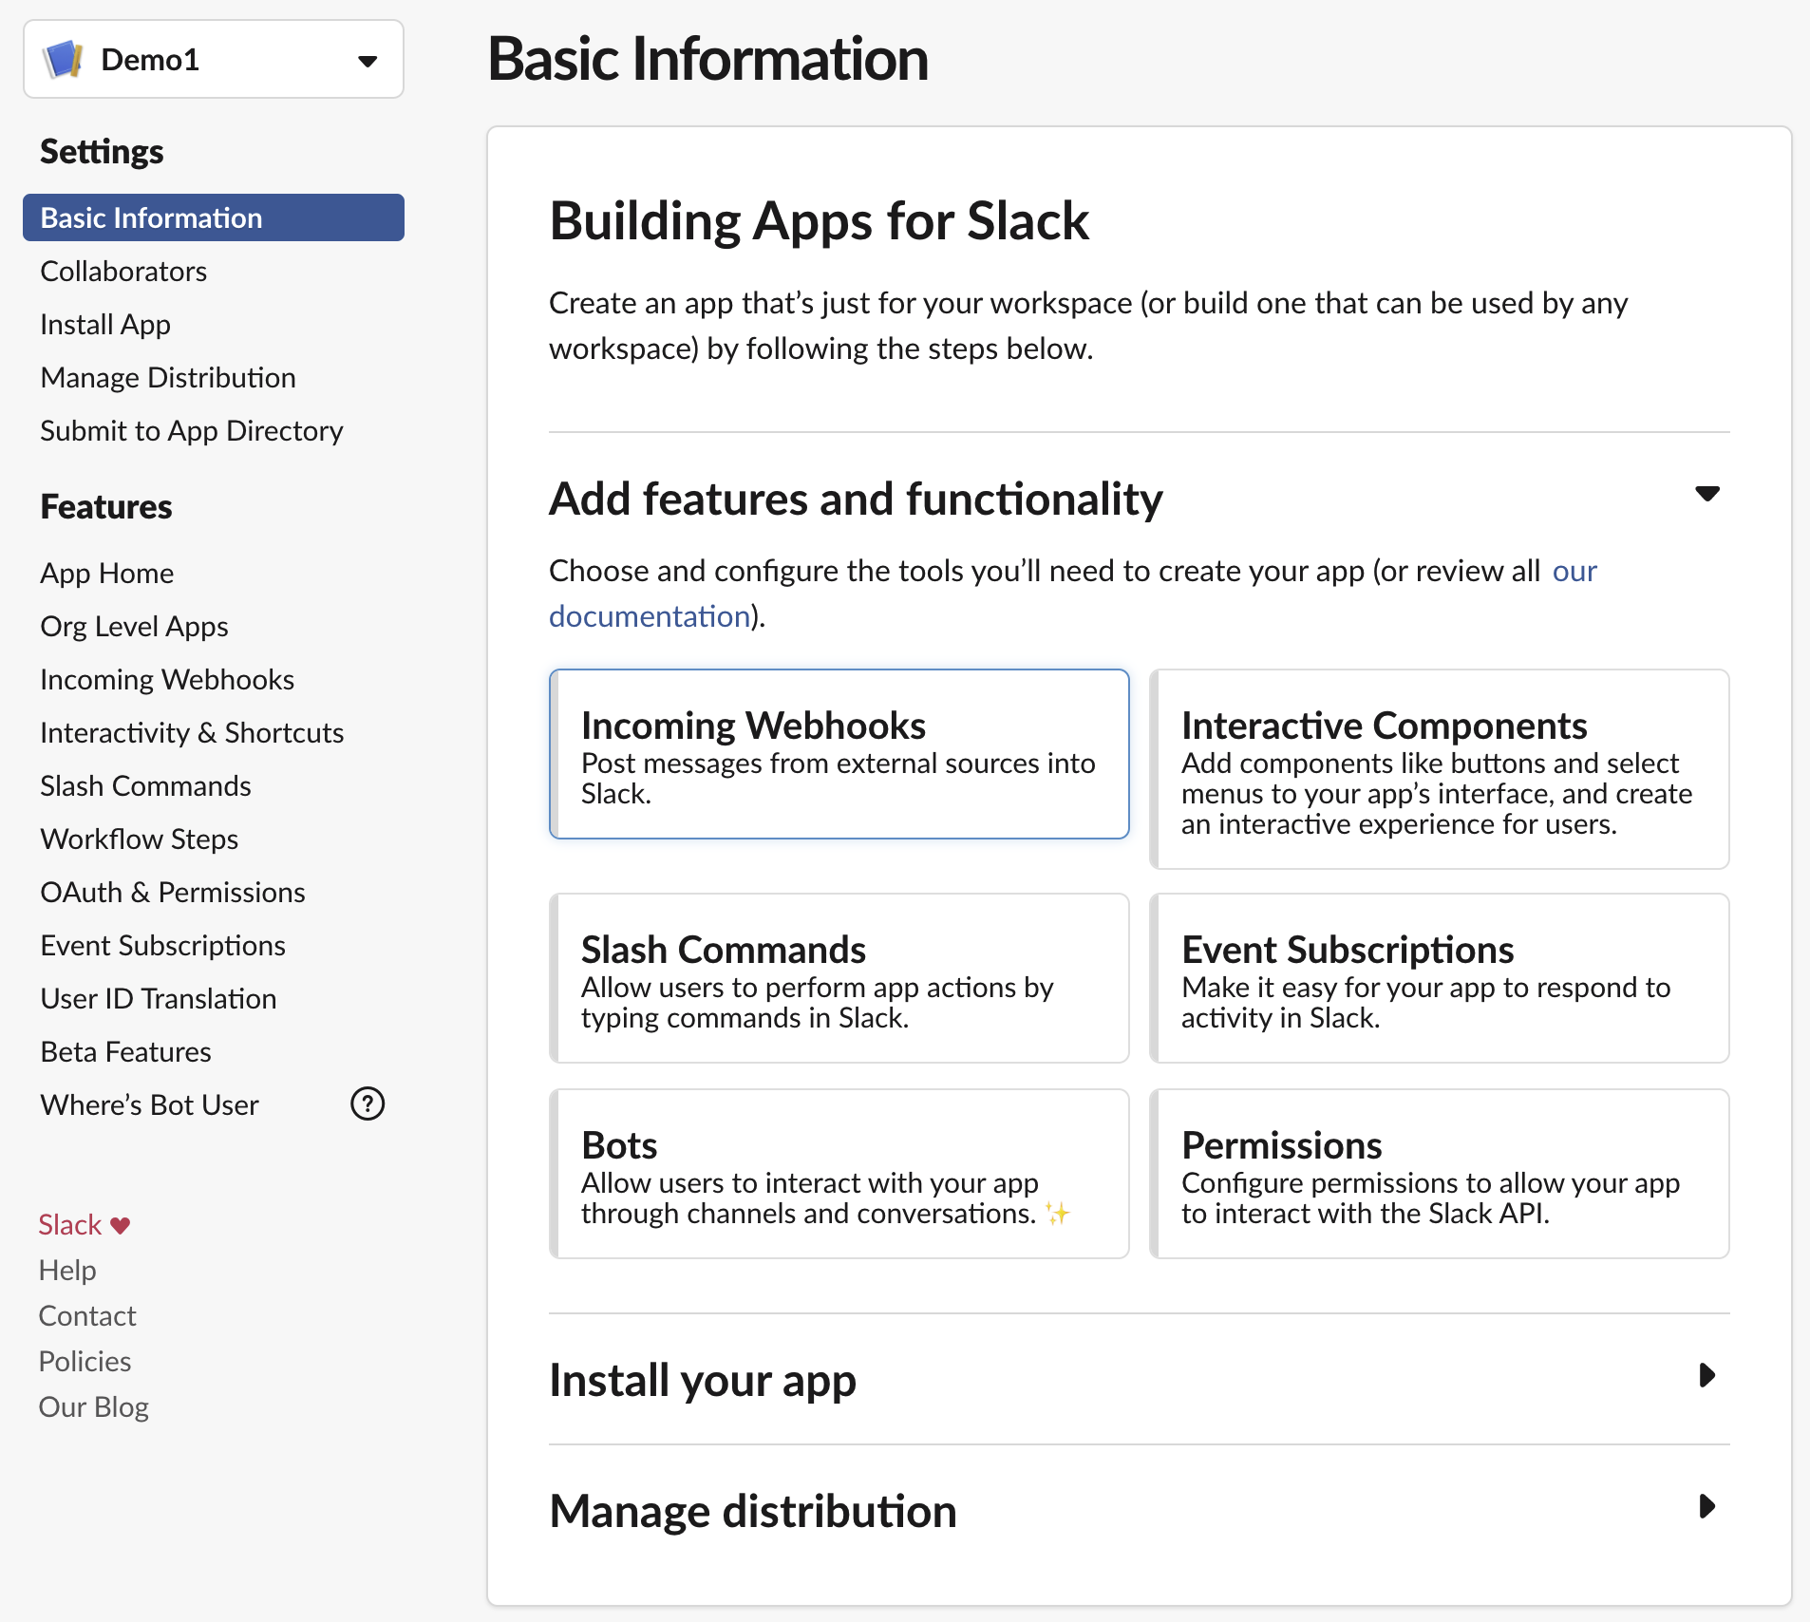Open Manage Distribution sidebar item

coord(168,378)
